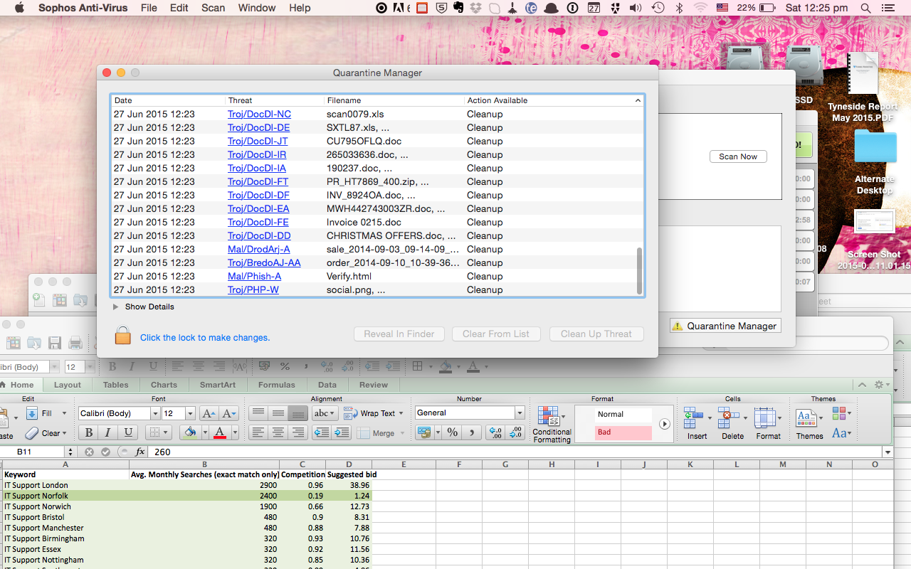Click the Insert cells icon in Excel

click(693, 418)
